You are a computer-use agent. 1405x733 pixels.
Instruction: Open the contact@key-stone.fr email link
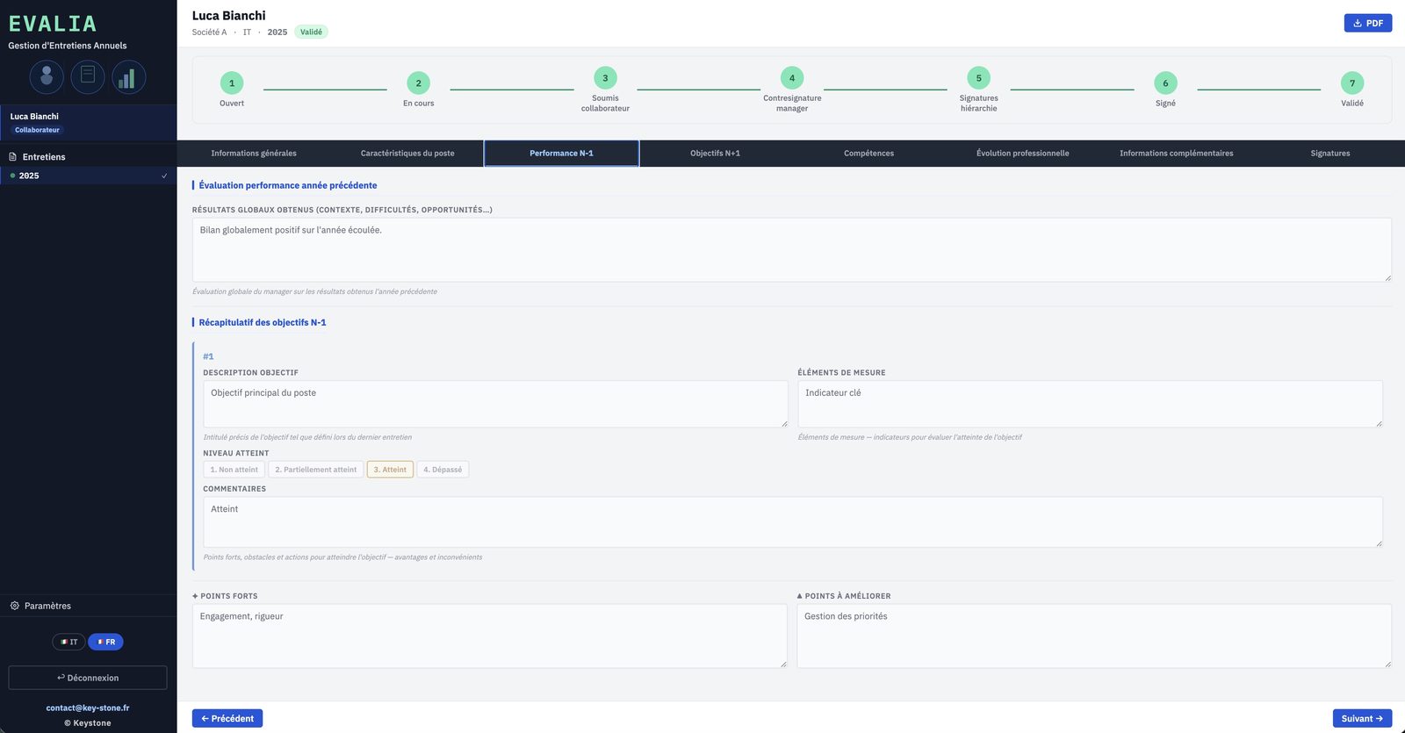(x=88, y=708)
